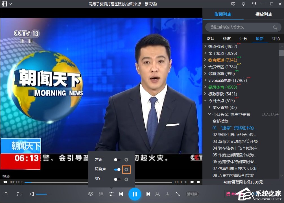Open the skin (shirt) icon in title bar
This screenshot has height=203, width=284.
tap(253, 4)
